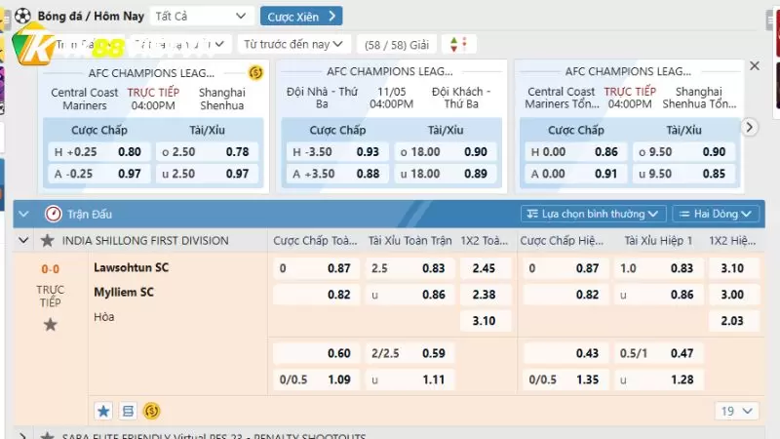This screenshot has height=439, width=780.
Task: Select A -0.25 odds 0.97
Action: click(x=99, y=174)
